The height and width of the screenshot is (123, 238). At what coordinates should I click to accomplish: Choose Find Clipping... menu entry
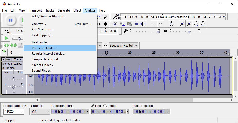(60, 35)
